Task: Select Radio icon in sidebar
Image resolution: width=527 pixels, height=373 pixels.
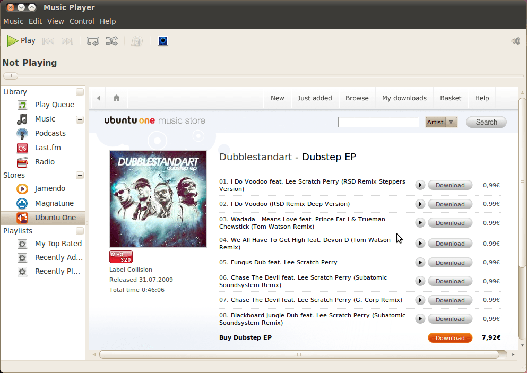Action: (22, 162)
